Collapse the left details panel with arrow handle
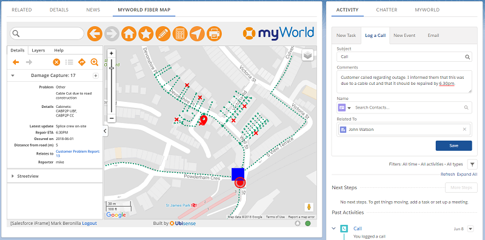This screenshot has width=485, height=240. [x=105, y=131]
